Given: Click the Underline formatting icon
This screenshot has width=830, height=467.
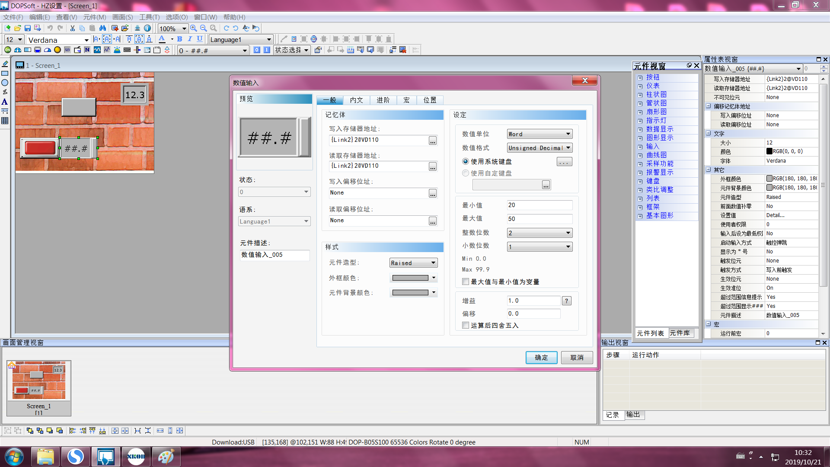Looking at the screenshot, I should [x=200, y=39].
